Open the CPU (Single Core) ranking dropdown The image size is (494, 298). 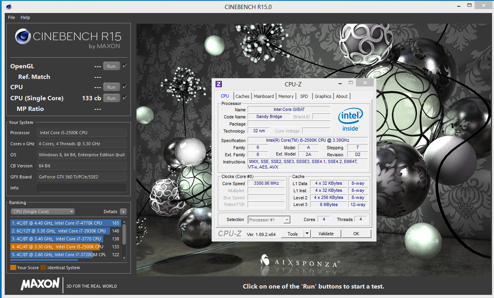click(x=43, y=212)
